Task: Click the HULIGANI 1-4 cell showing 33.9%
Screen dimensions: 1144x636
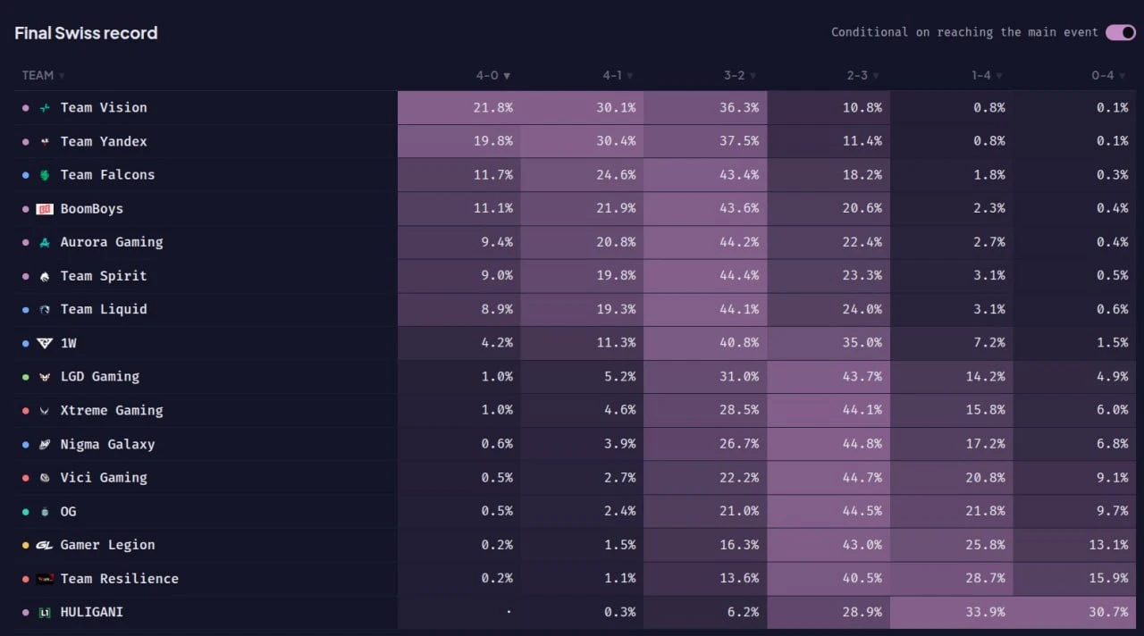Action: point(952,613)
